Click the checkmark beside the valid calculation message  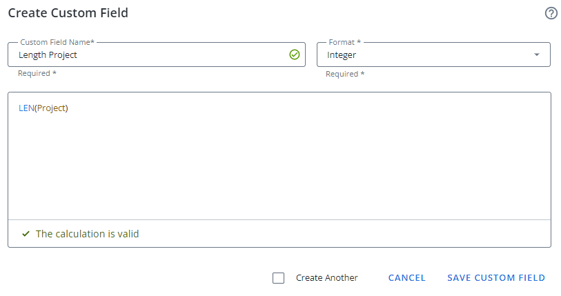pos(26,234)
